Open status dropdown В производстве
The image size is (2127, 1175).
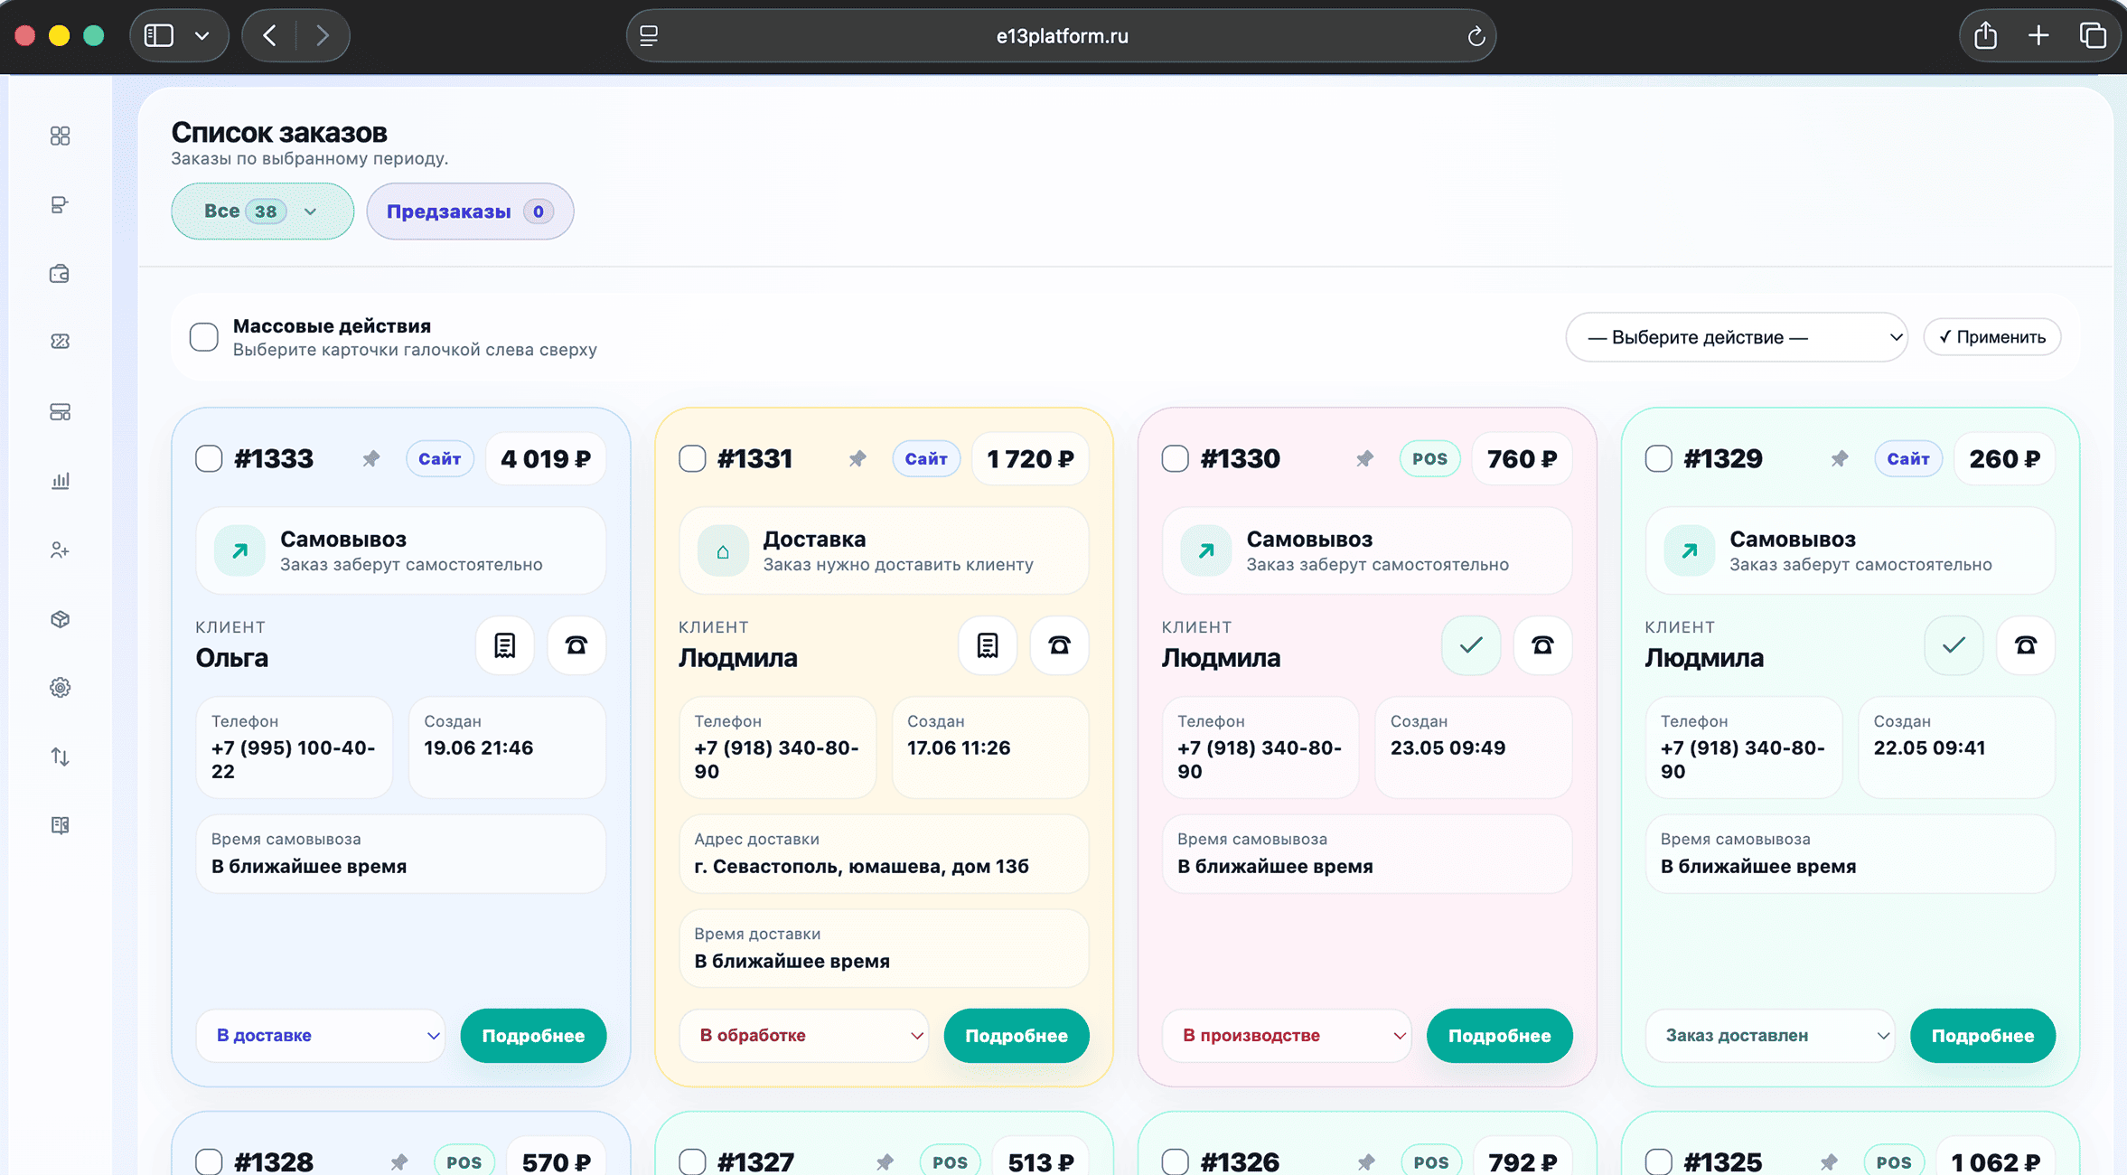[x=1288, y=1036]
